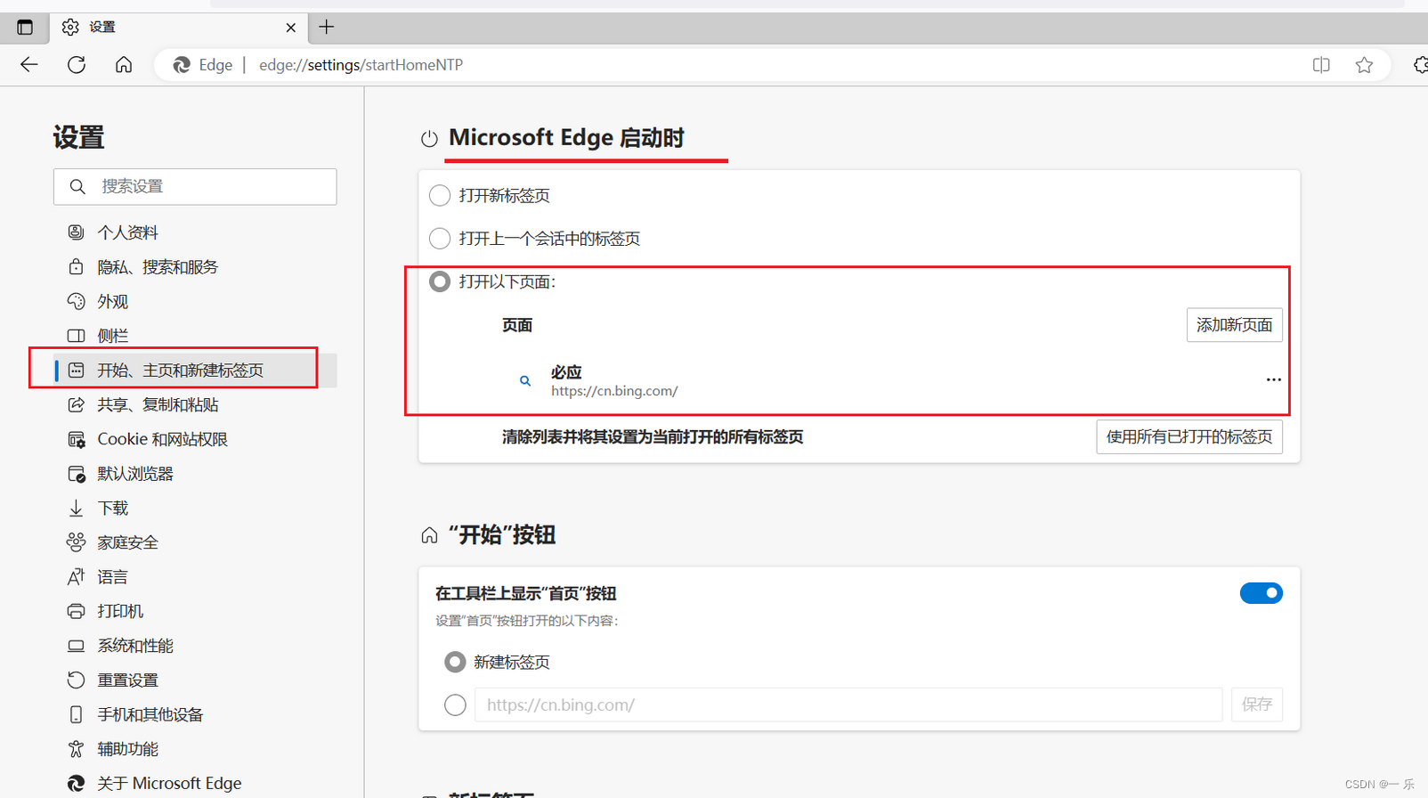Screen dimensions: 1428x798
Task: Click the 下载 download icon
Action: 77,509
